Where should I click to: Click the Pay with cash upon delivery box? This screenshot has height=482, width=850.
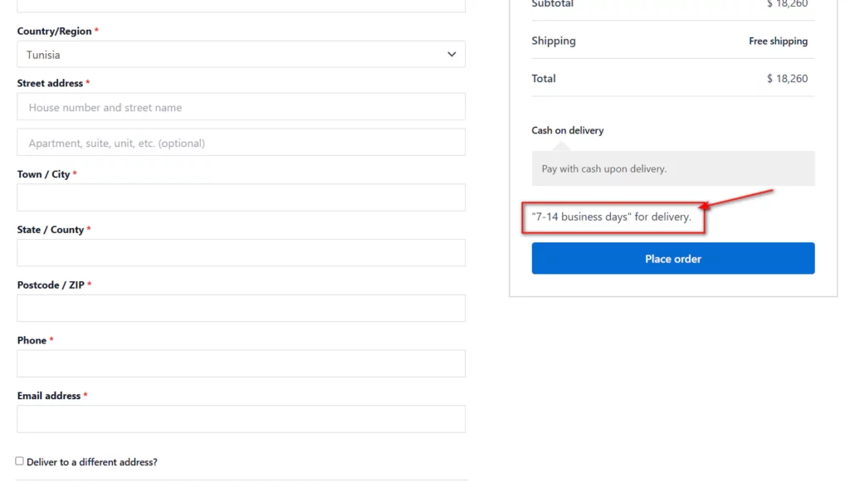pyautogui.click(x=672, y=168)
